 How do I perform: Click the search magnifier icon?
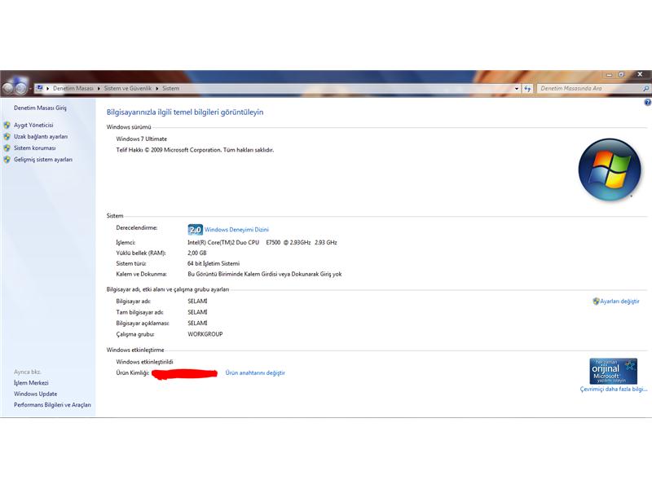645,89
